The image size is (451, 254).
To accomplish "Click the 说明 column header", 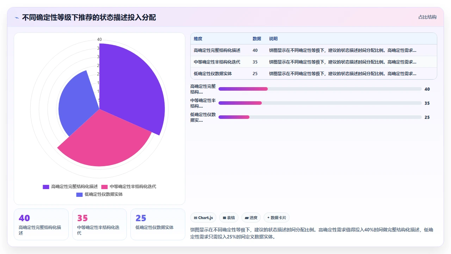I will point(273,39).
